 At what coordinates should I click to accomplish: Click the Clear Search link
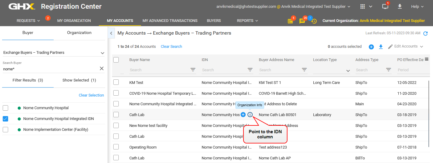click(171, 47)
